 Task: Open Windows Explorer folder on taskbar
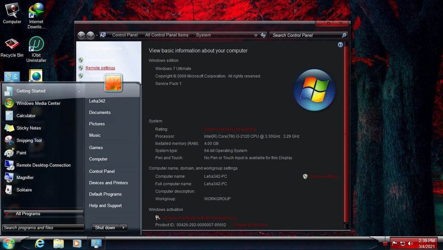pos(59,243)
